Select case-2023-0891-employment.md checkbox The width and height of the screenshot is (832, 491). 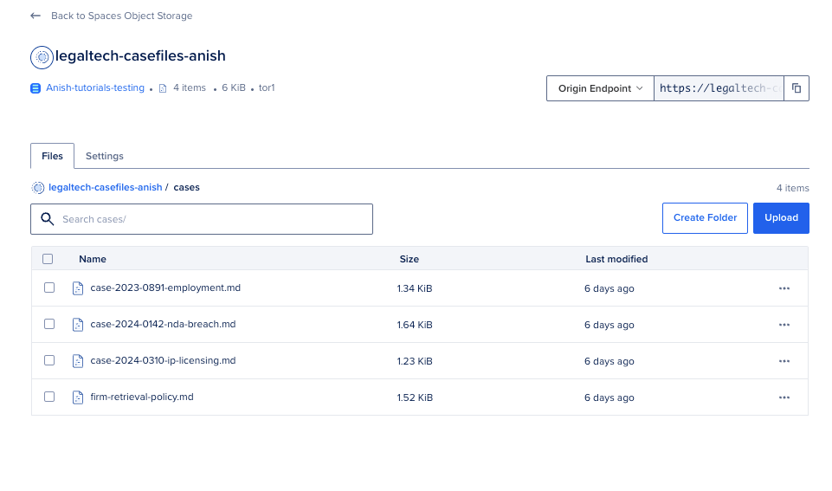coord(49,287)
